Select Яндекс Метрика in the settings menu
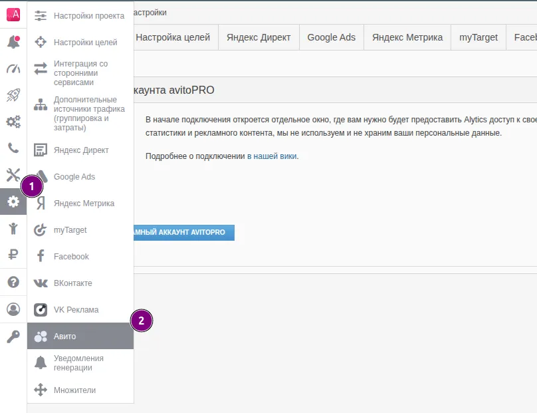 coord(80,204)
